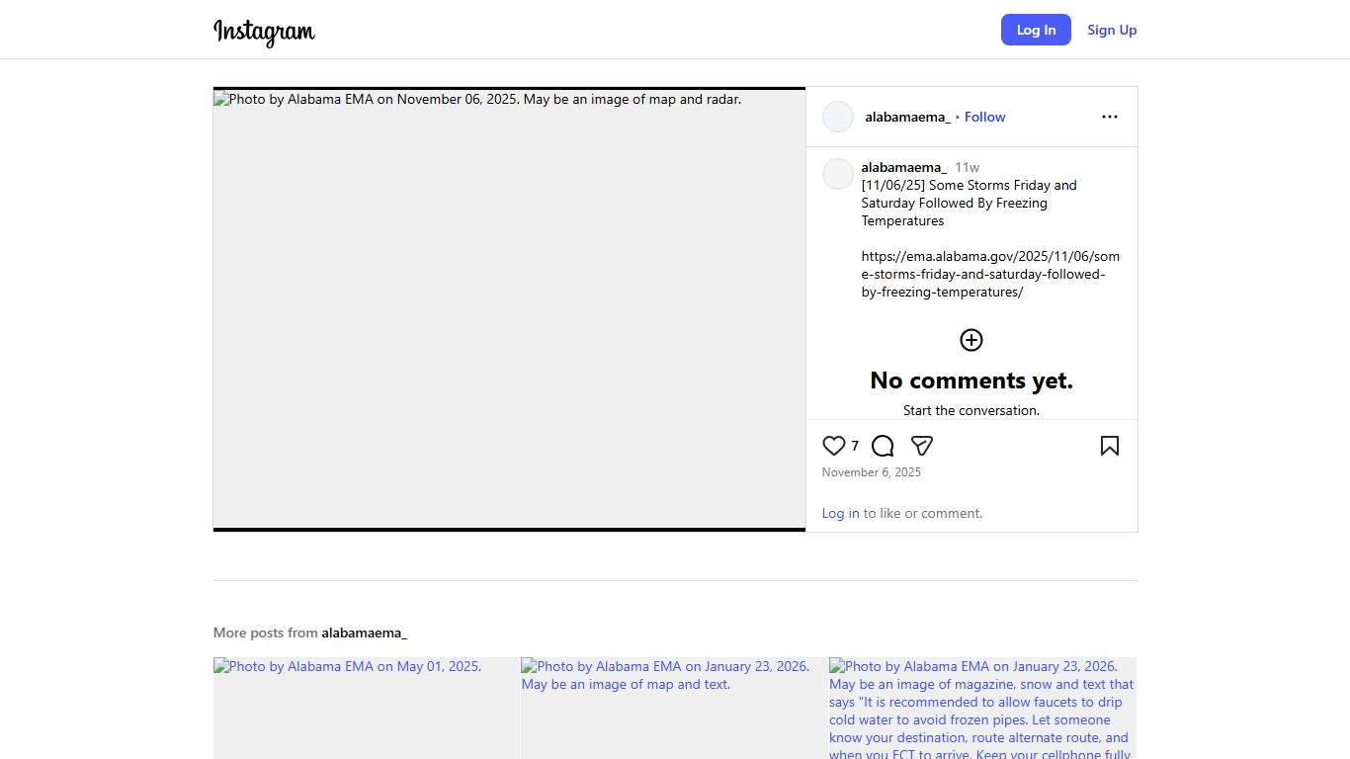The image size is (1350, 759).
Task: Open alabamaema_ link in More posts
Action: point(364,632)
